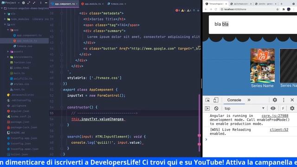Viewport: 297px width, 167px height.
Task: Click the locate-file target icon in Project toolbar
Action: point(24,3)
